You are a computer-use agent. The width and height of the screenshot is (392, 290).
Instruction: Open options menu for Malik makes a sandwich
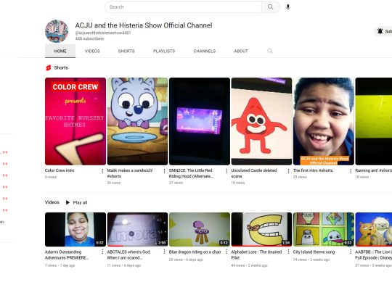click(164, 171)
